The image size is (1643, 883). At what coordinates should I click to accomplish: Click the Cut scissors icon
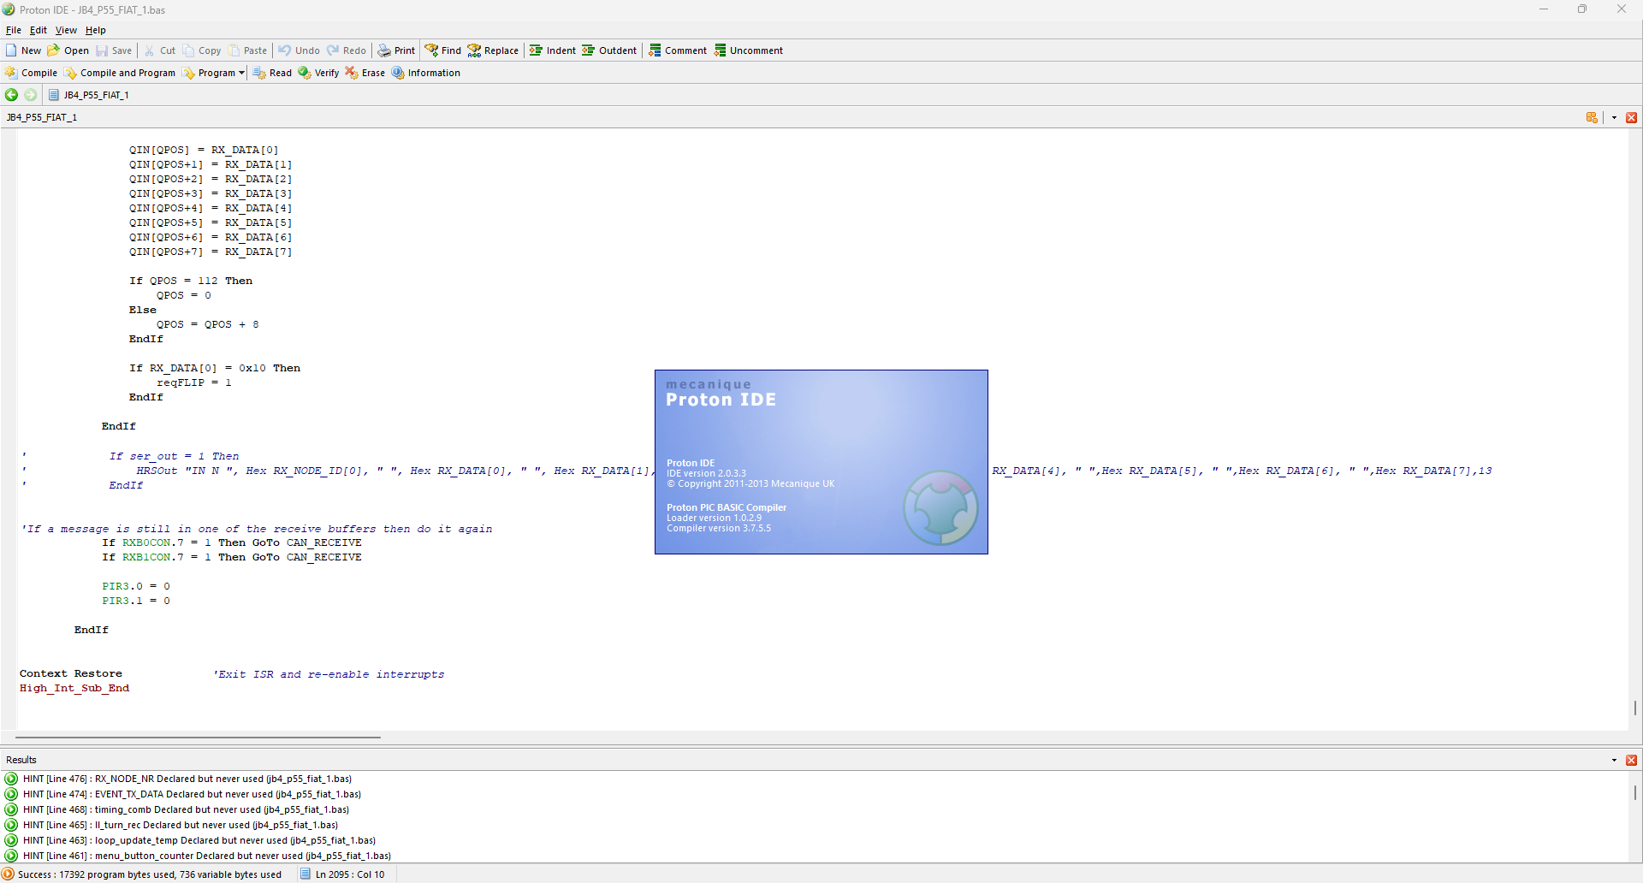[160, 50]
